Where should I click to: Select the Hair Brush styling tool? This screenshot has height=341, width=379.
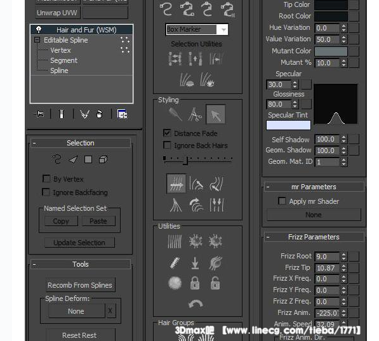click(175, 114)
